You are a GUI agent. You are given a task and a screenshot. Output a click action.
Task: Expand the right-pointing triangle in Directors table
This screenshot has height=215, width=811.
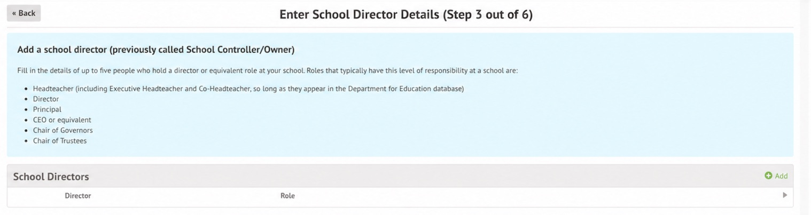click(785, 195)
